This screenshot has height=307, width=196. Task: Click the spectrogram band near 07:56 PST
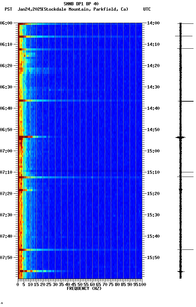(43, 271)
